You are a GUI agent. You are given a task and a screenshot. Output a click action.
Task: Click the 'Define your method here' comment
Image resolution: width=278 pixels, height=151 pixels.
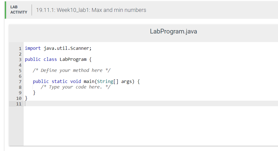point(72,71)
